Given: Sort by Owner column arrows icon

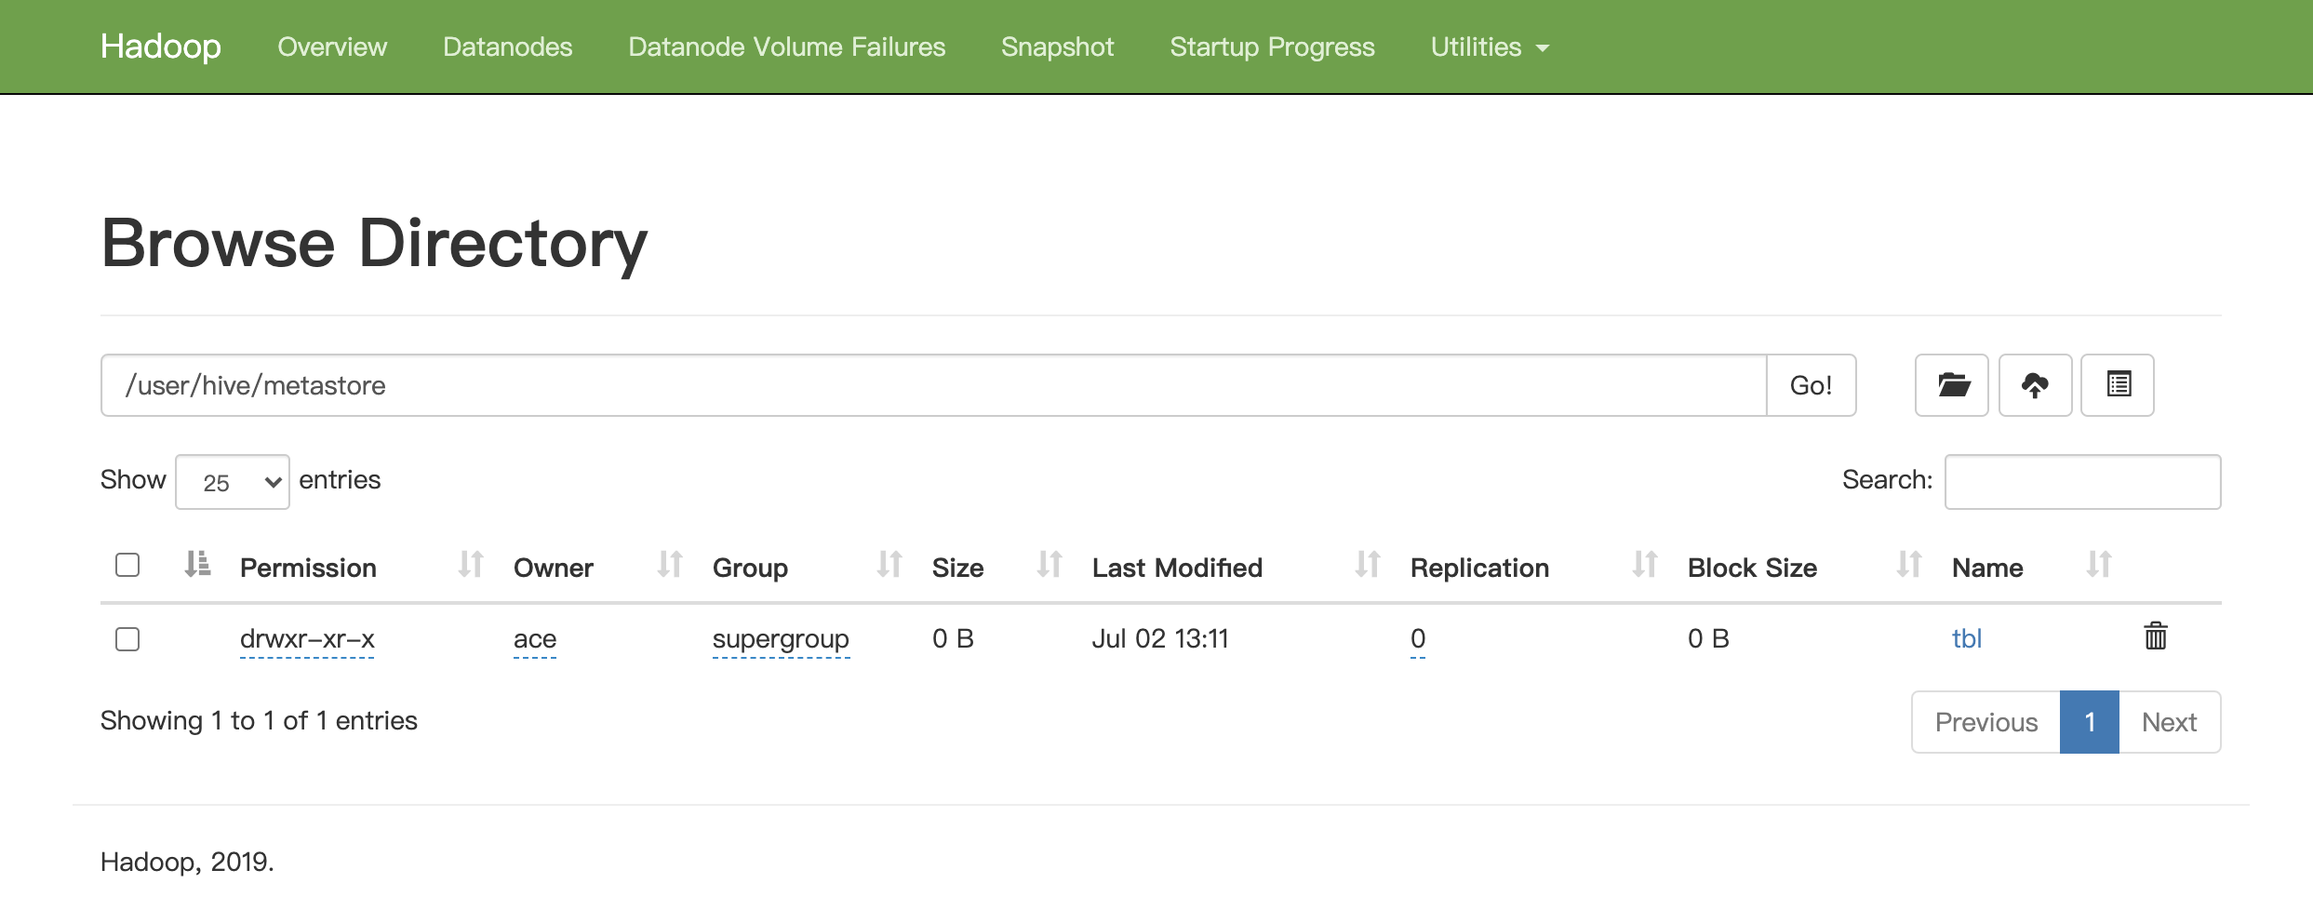Looking at the screenshot, I should tap(670, 566).
